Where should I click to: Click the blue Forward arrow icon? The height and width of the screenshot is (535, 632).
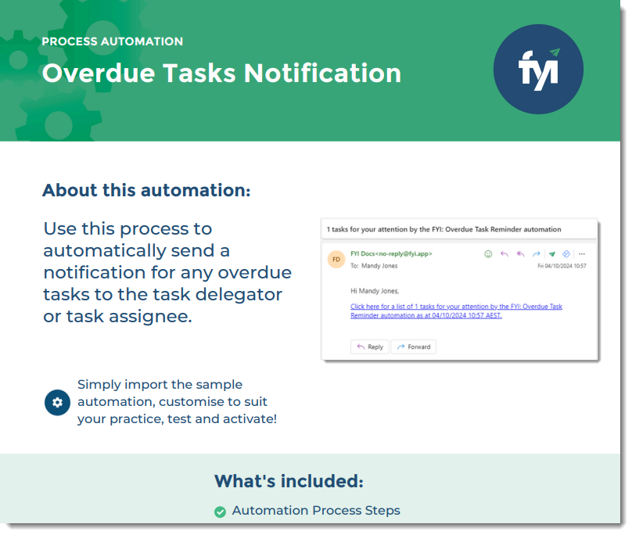(536, 254)
